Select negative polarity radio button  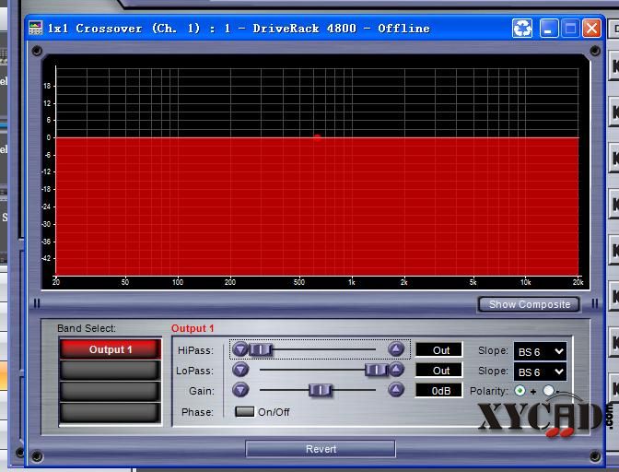(x=548, y=391)
